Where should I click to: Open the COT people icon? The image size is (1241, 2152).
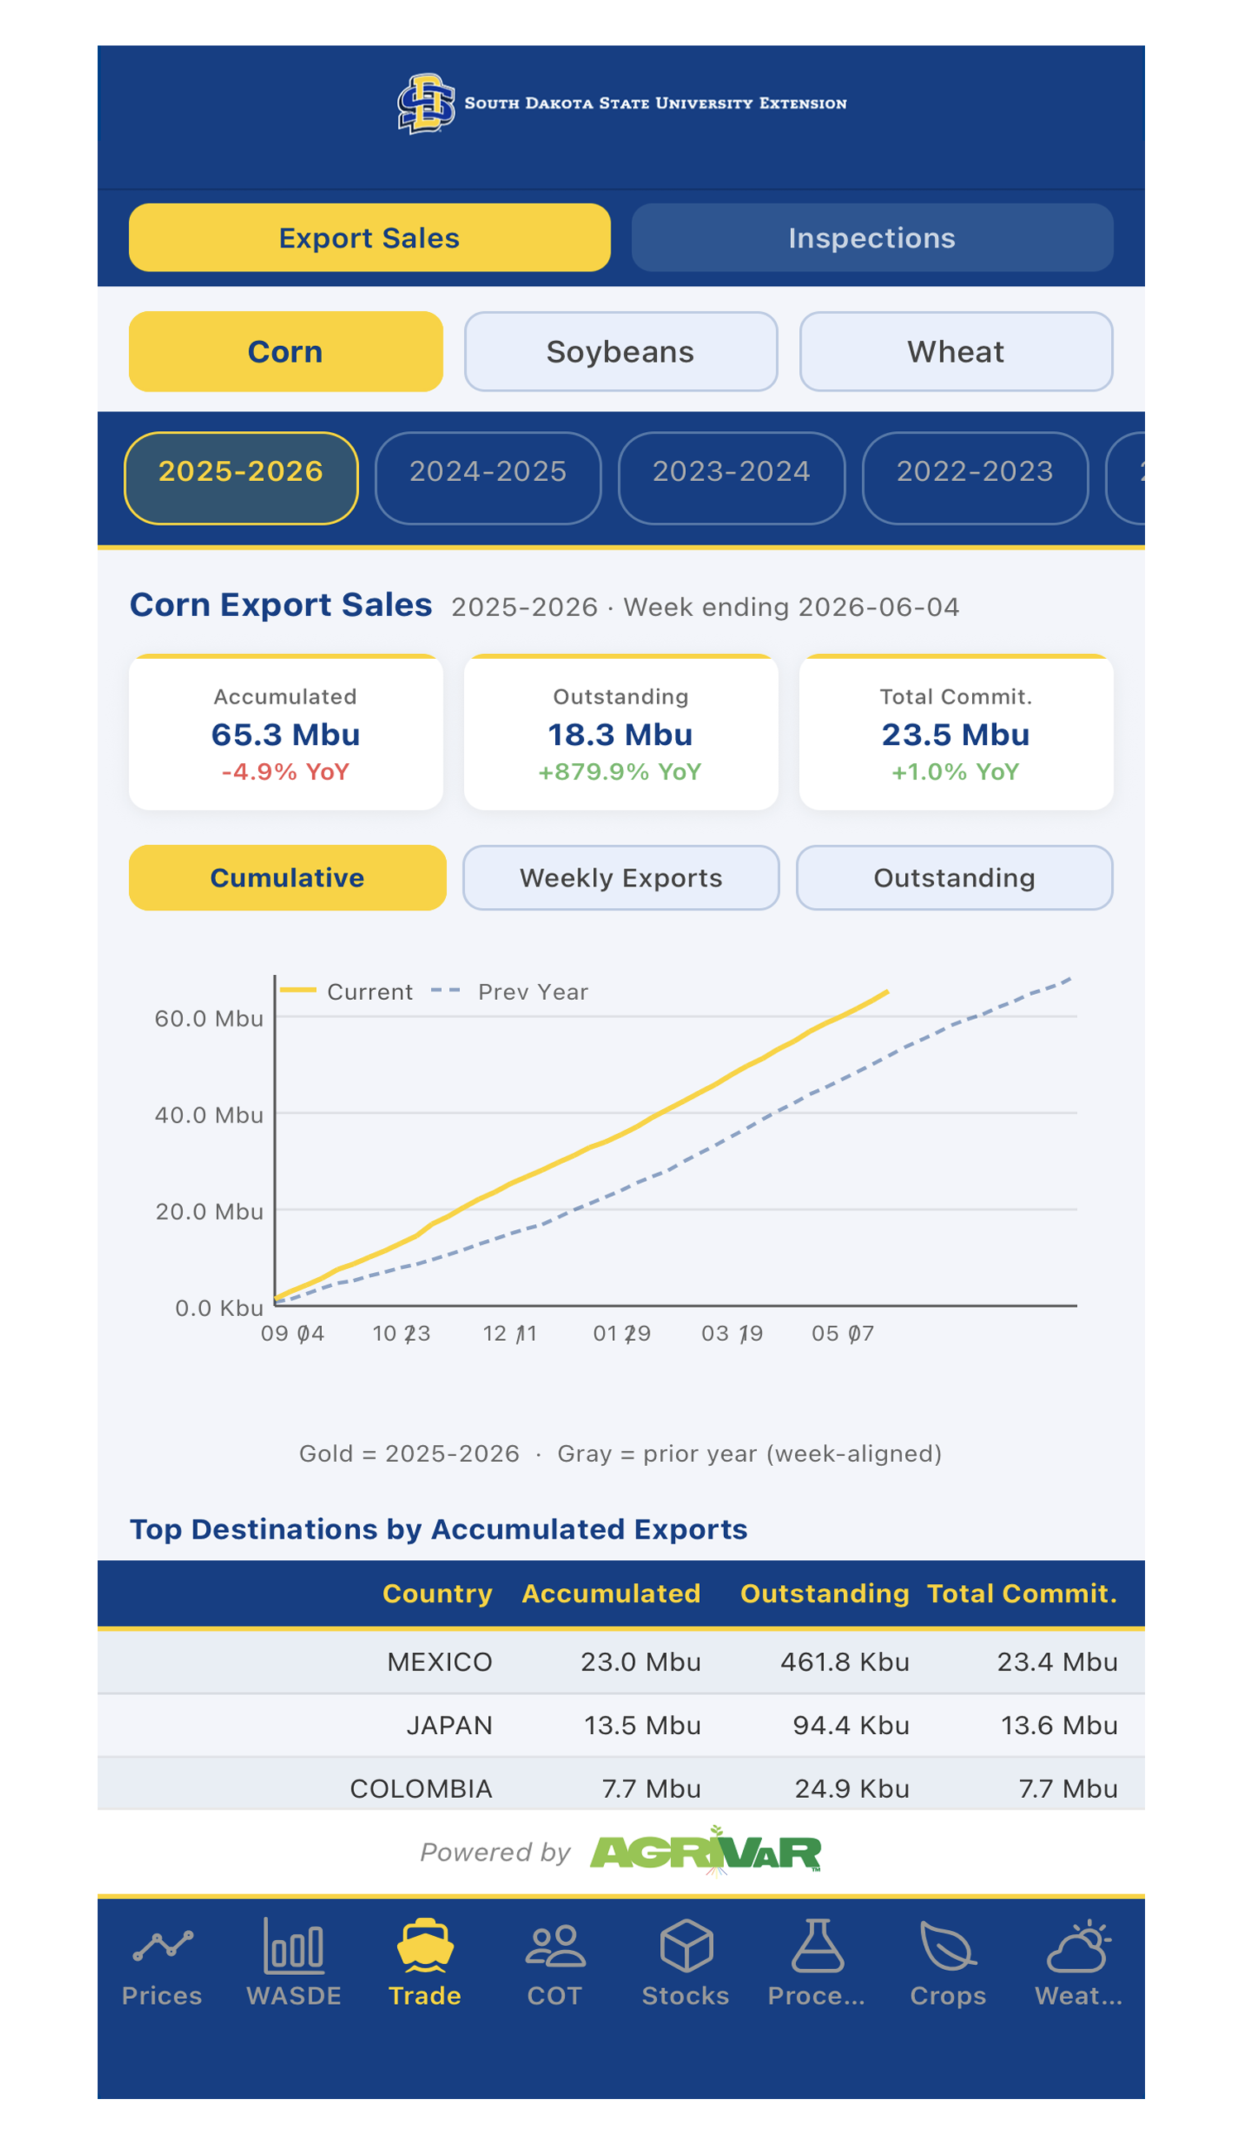(x=555, y=1946)
